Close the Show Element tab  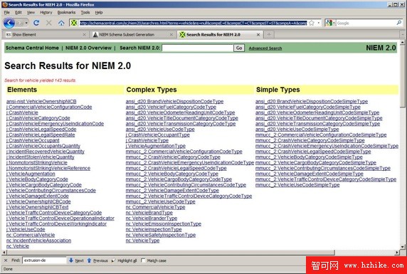[x=84, y=35]
